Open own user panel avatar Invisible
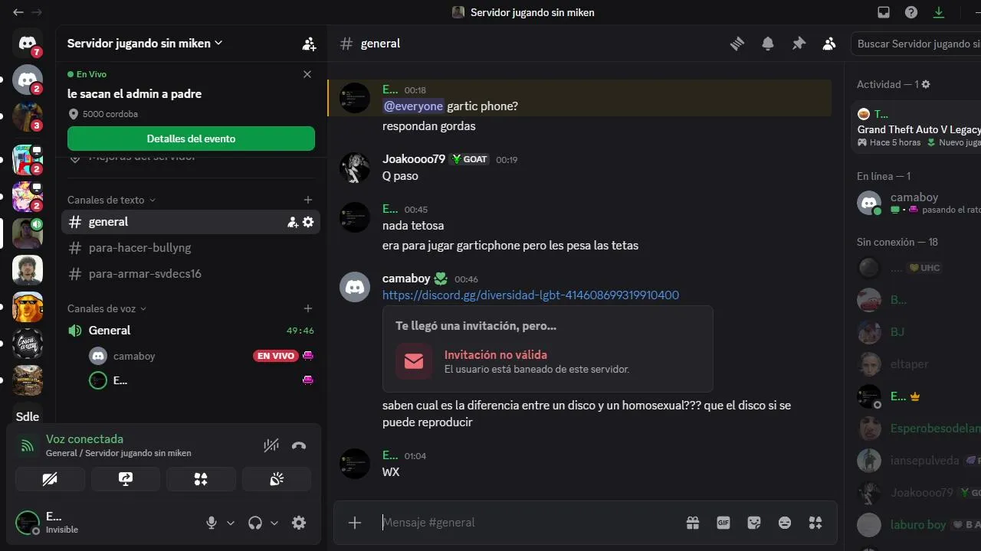This screenshot has height=551, width=981. (x=28, y=523)
